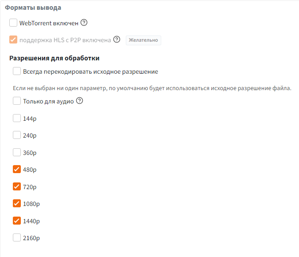Click the Разрешения для обработки heading
Screen dimensions: 299x257
coord(54,58)
